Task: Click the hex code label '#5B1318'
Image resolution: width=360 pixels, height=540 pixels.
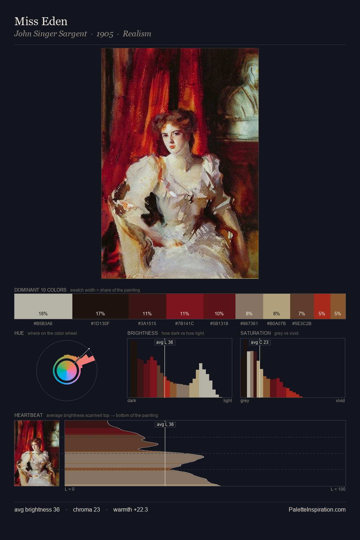Action: [219, 324]
